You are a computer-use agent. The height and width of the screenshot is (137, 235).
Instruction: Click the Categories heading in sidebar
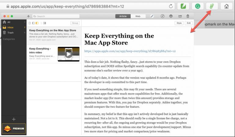9,39
